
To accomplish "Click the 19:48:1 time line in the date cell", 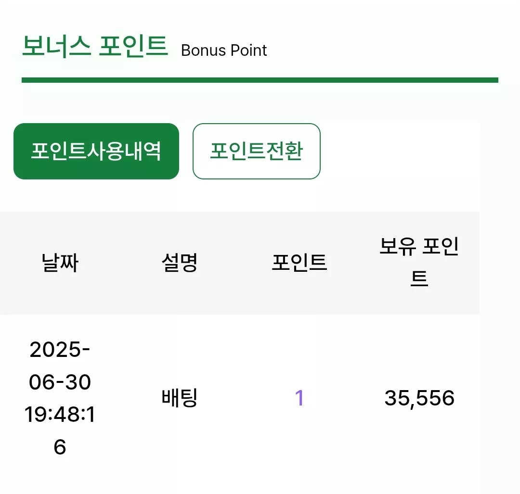I will (x=60, y=415).
